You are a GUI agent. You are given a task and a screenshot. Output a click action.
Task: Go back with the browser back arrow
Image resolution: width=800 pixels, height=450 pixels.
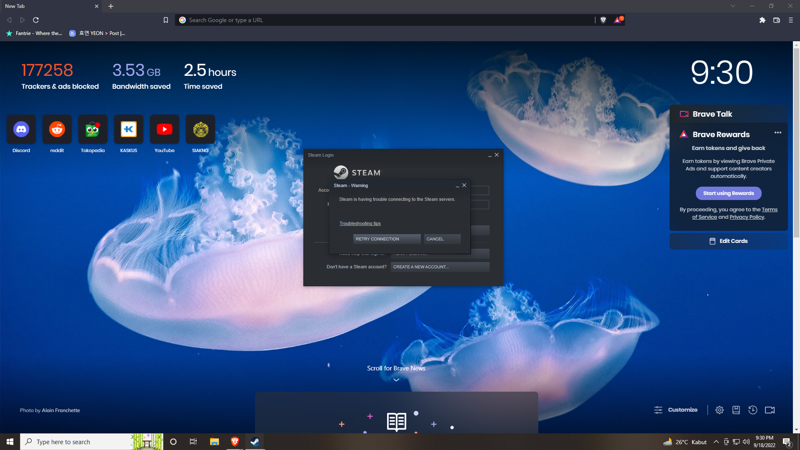click(9, 20)
